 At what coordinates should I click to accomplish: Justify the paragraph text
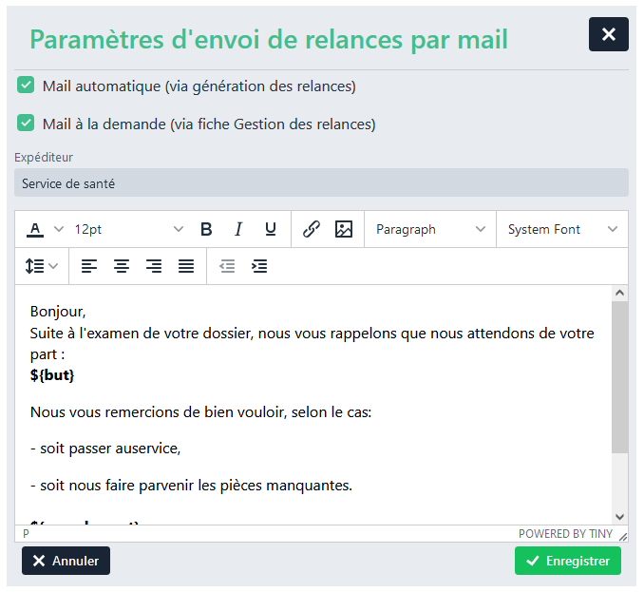(x=186, y=266)
